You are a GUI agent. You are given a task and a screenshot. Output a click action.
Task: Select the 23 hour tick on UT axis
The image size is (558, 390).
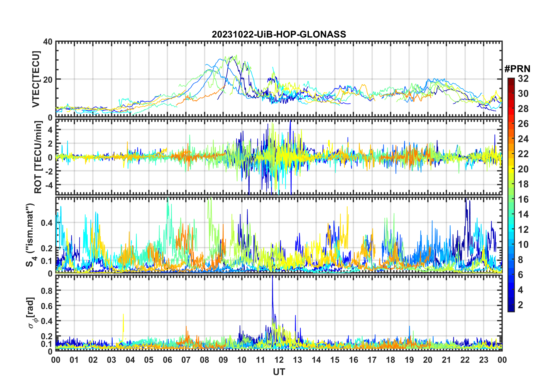point(483,360)
